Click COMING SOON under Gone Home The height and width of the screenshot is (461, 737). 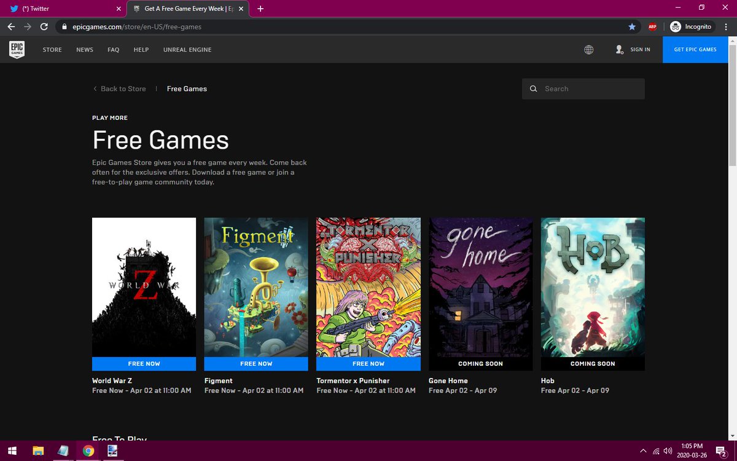click(x=480, y=364)
